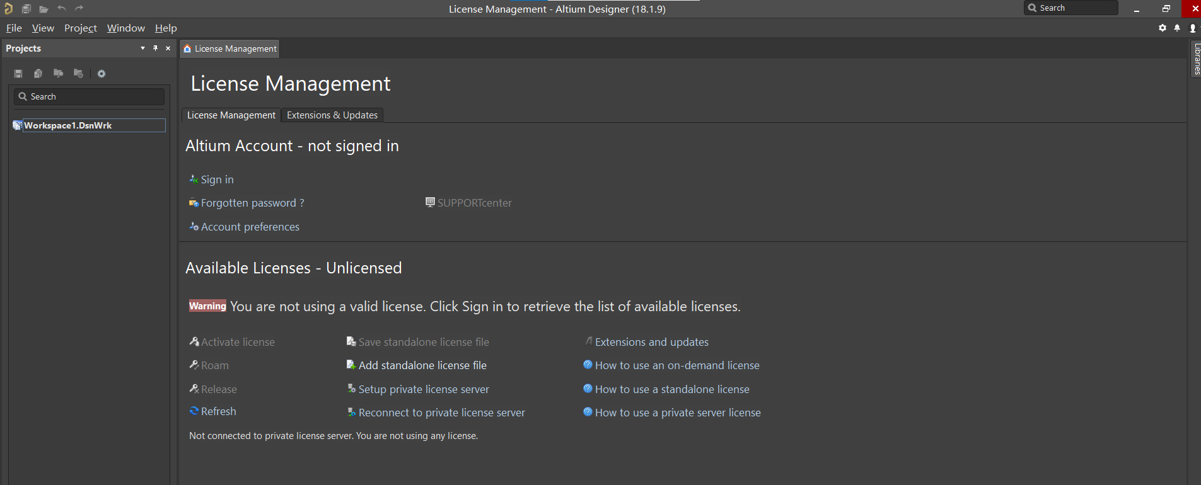
Task: Open the Projects panel gear settings
Action: tap(102, 74)
